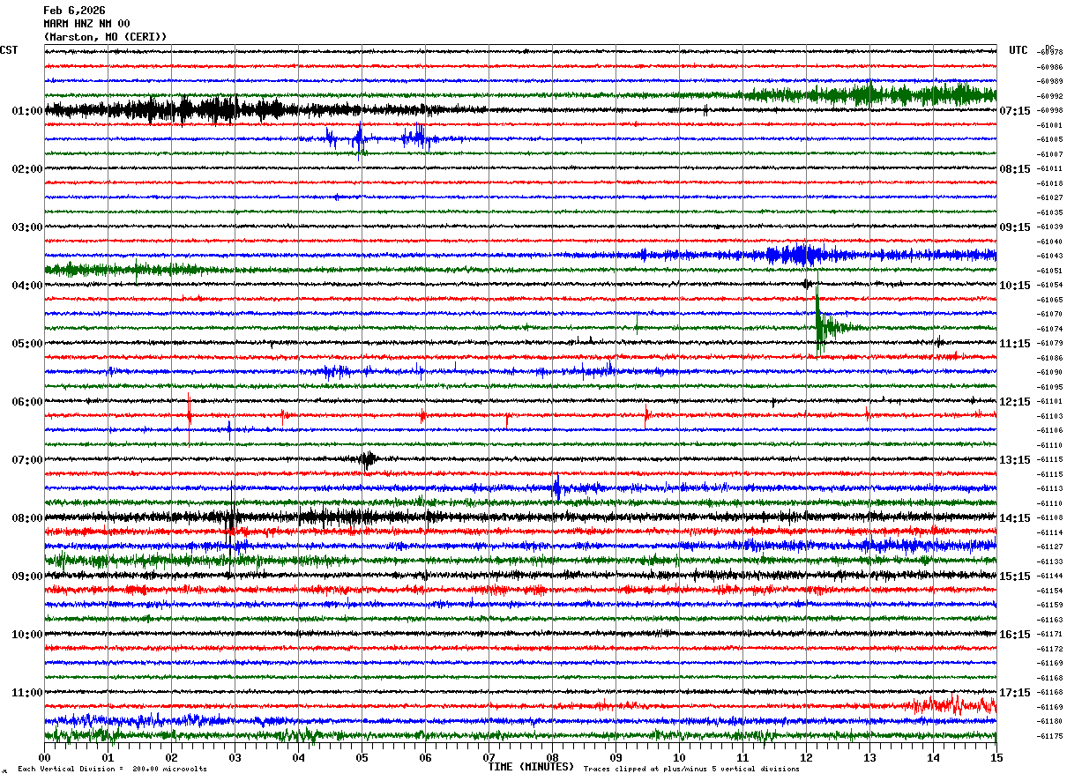Click the "05:00" CST hour label
This screenshot has height=781, width=1067.
(27, 344)
